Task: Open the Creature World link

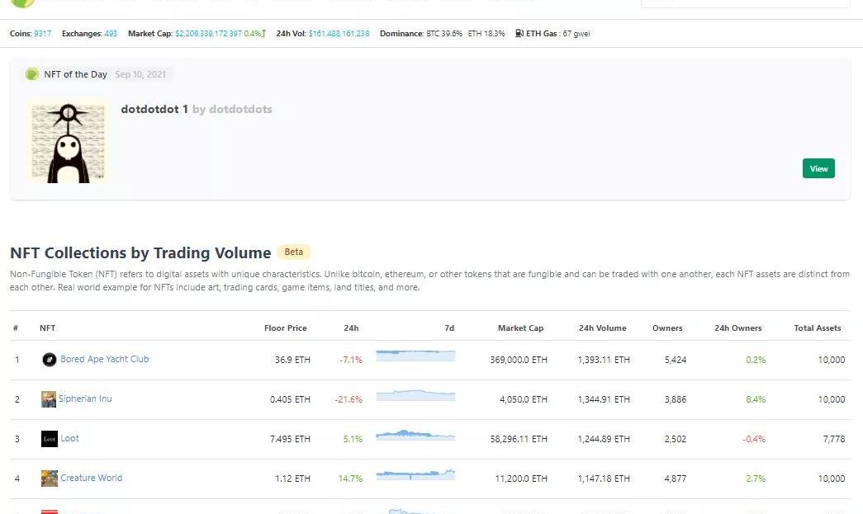Action: (x=91, y=479)
